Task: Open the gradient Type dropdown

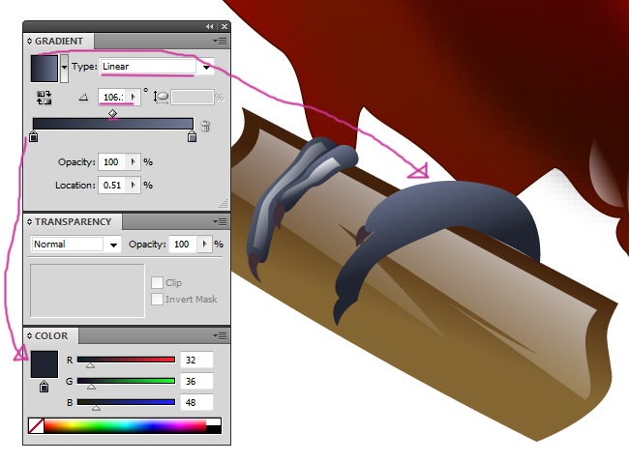Action: click(x=206, y=67)
